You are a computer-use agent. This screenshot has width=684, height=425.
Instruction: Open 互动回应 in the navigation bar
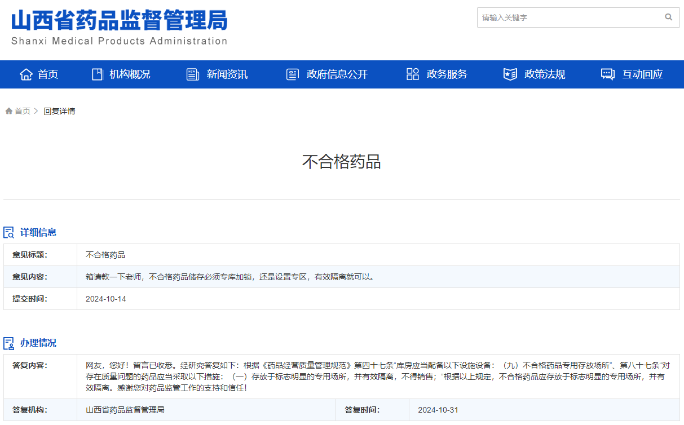point(642,74)
